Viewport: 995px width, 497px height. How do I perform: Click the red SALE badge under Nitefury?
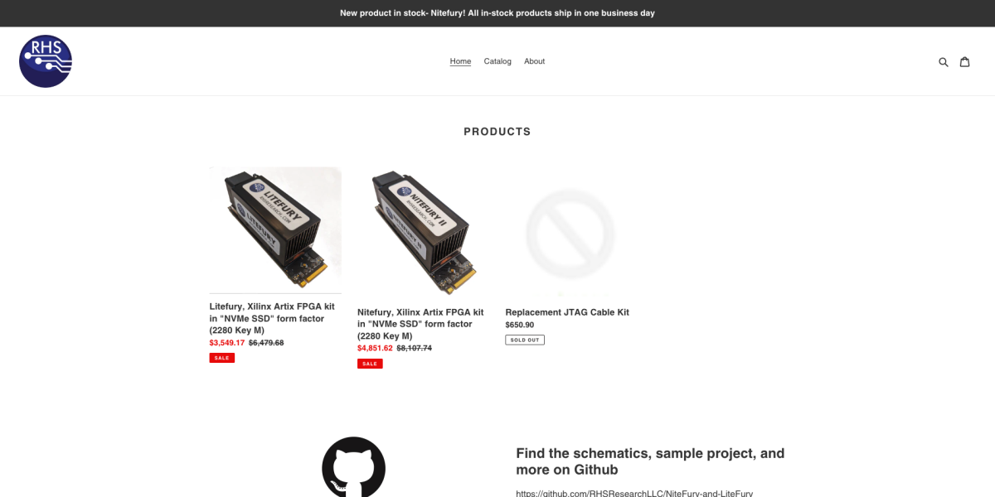(370, 364)
